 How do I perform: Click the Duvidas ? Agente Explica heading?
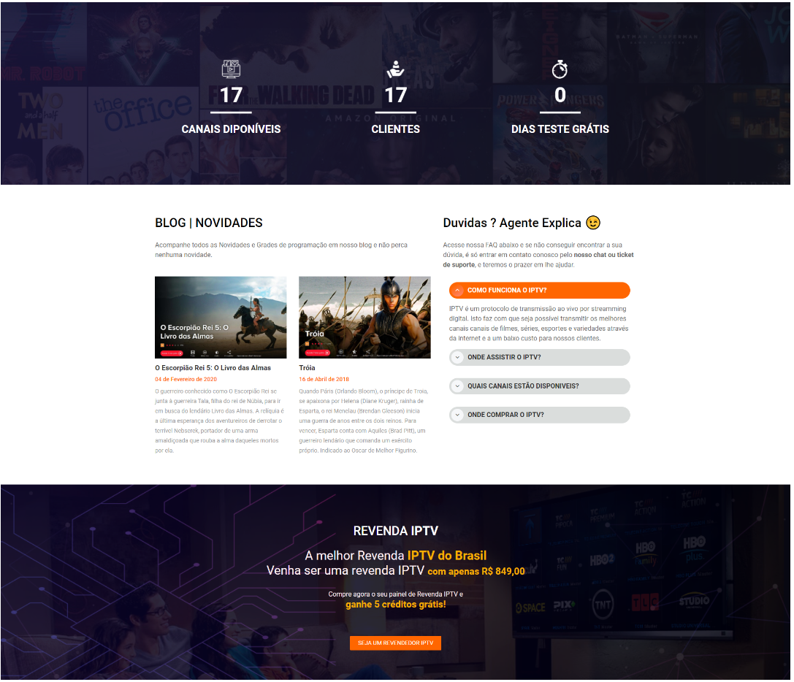coord(512,223)
